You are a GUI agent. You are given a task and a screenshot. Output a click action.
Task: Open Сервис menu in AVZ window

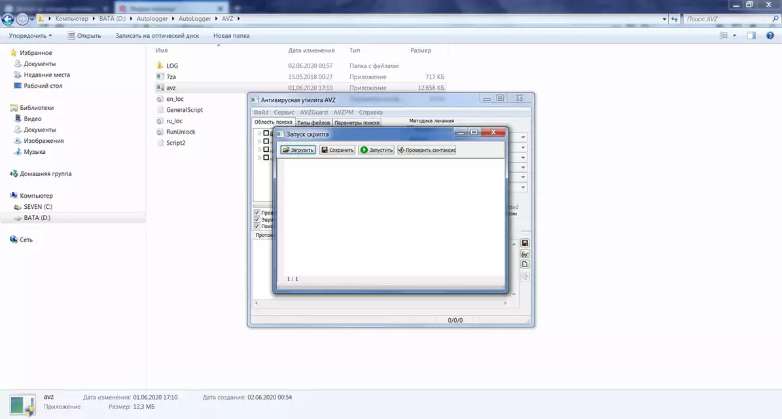(x=284, y=112)
